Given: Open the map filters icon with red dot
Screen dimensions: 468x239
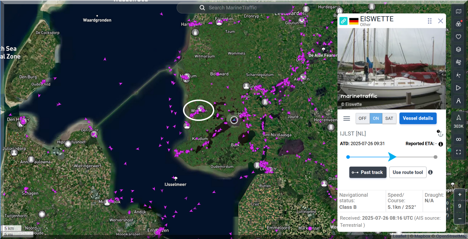Looking at the screenshot, I should pos(458,24).
